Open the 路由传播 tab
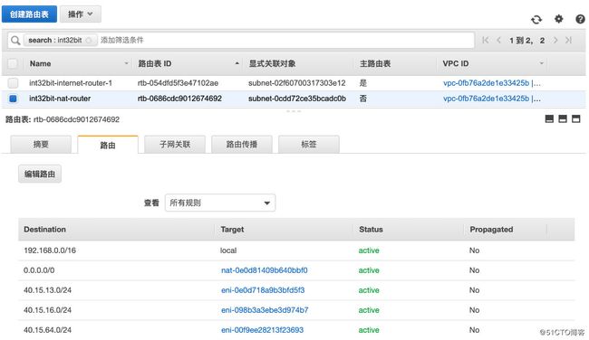Screen dimensions: 589x340 pos(242,145)
